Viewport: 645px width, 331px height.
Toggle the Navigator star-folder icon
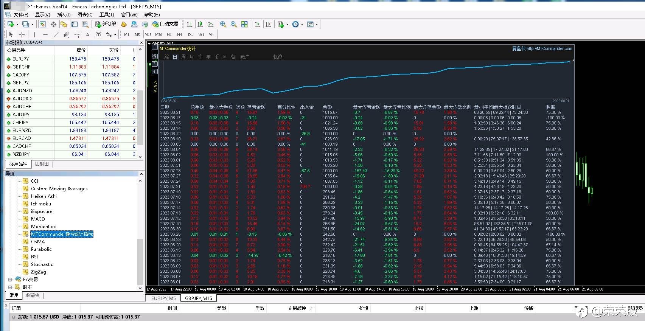coord(64,24)
